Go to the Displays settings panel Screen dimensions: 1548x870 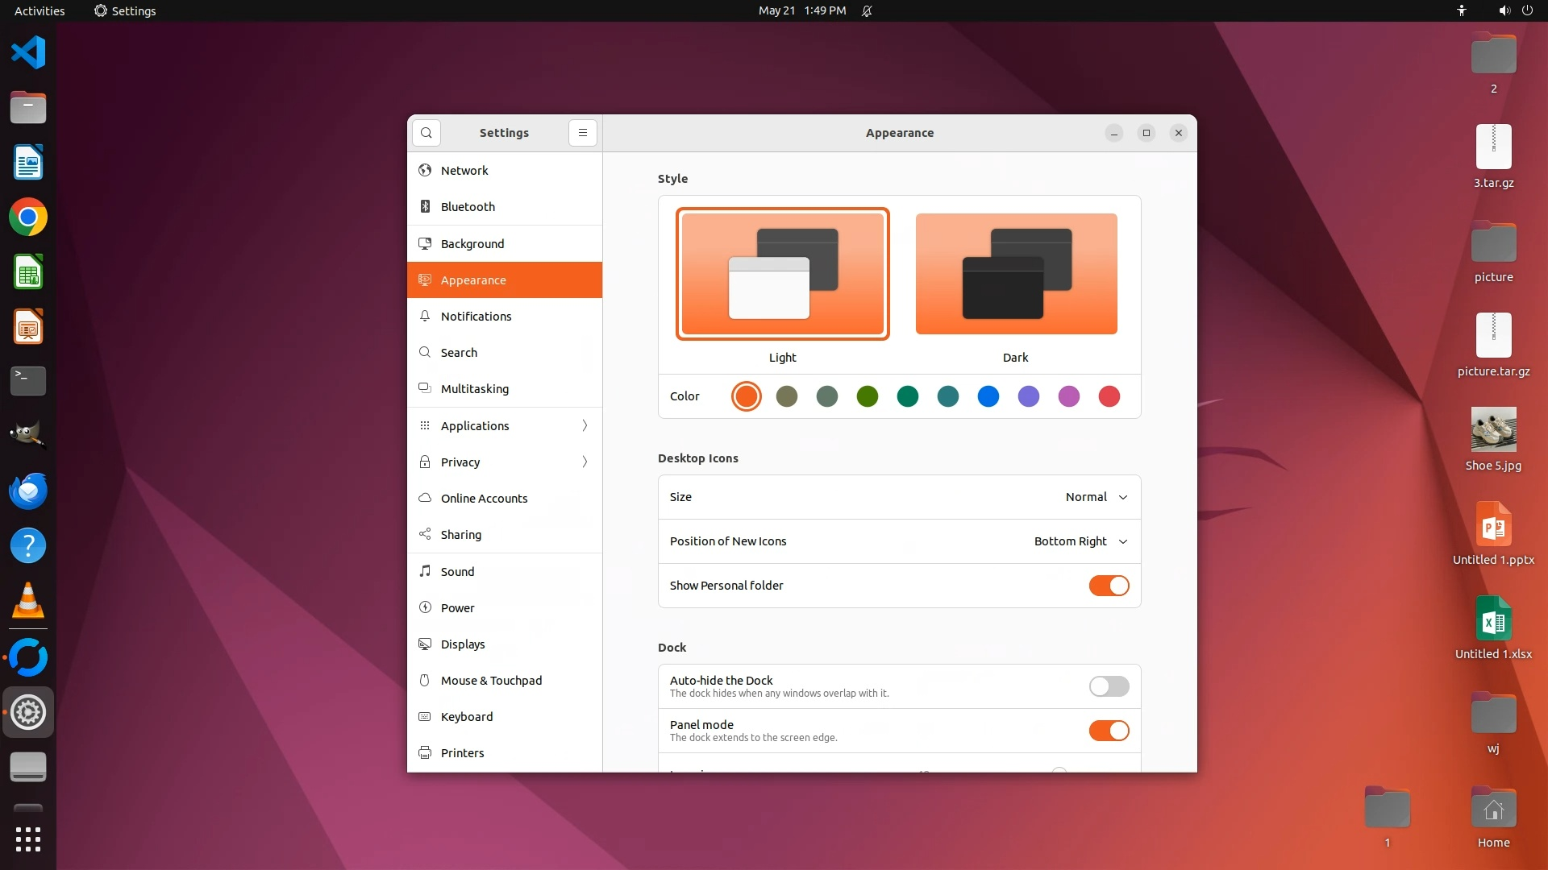tap(463, 644)
